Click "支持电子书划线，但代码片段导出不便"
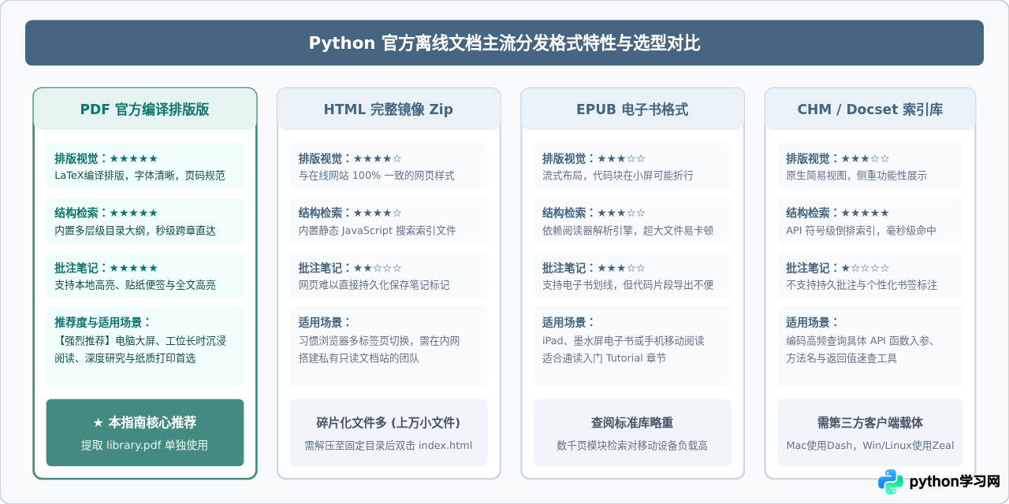 pos(628,285)
